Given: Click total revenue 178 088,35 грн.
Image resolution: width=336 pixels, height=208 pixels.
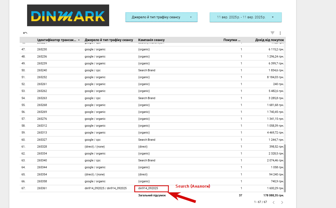Looking at the screenshot, I should (274, 195).
